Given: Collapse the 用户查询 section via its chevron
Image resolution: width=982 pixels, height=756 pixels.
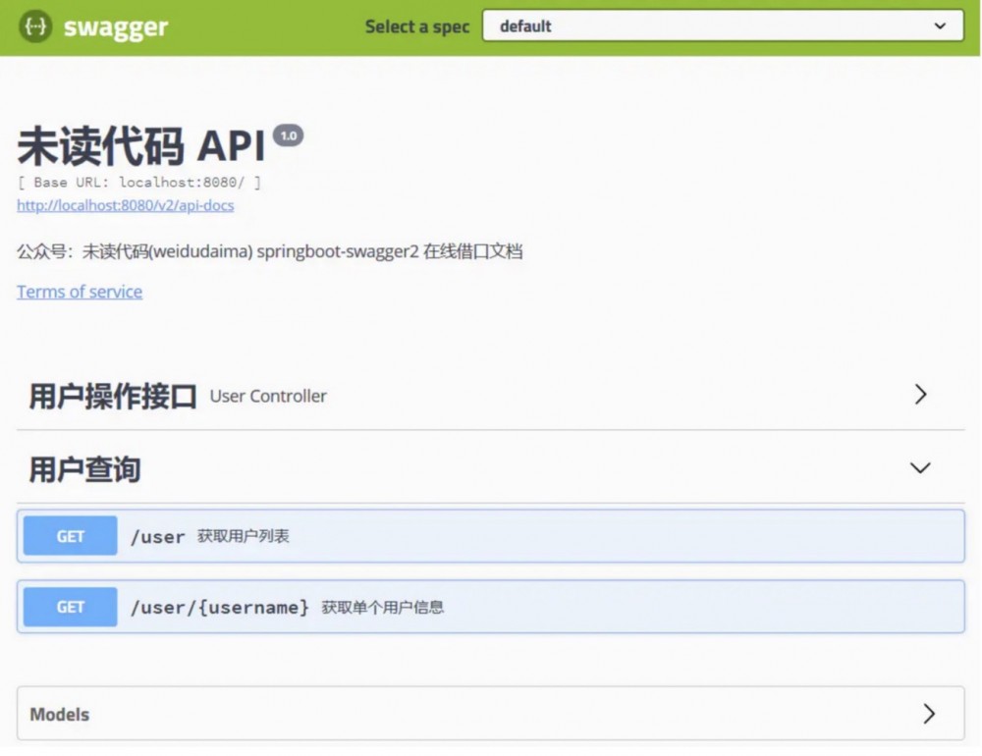Looking at the screenshot, I should 920,468.
